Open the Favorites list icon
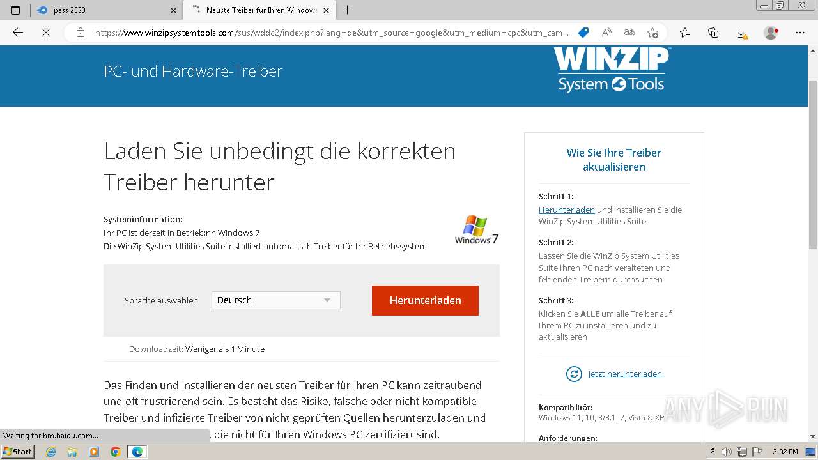Screen dimensions: 818x460 coord(685,33)
